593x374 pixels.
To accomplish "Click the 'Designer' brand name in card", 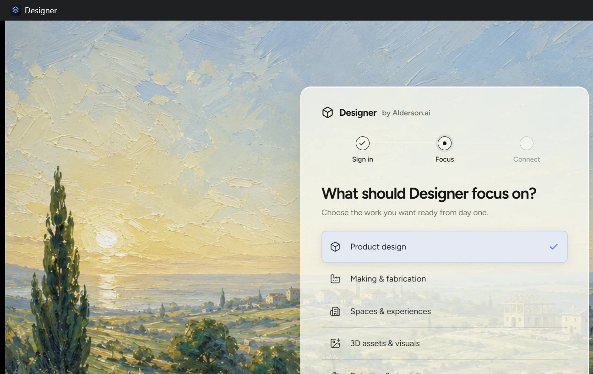I will (358, 113).
